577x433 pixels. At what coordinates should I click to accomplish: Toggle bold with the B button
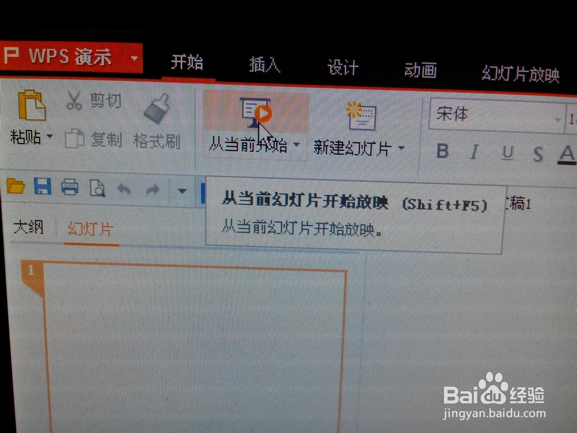pos(443,152)
